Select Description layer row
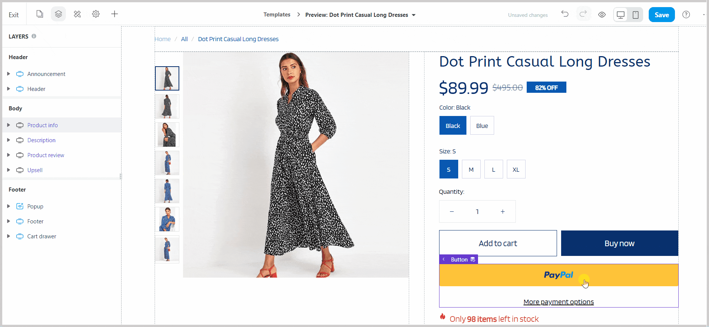The height and width of the screenshot is (327, 709). pyautogui.click(x=62, y=140)
